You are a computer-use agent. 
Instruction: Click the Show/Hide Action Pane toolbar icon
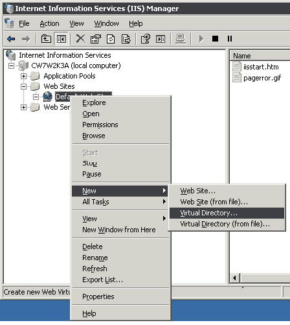pyautogui.click(x=161, y=39)
